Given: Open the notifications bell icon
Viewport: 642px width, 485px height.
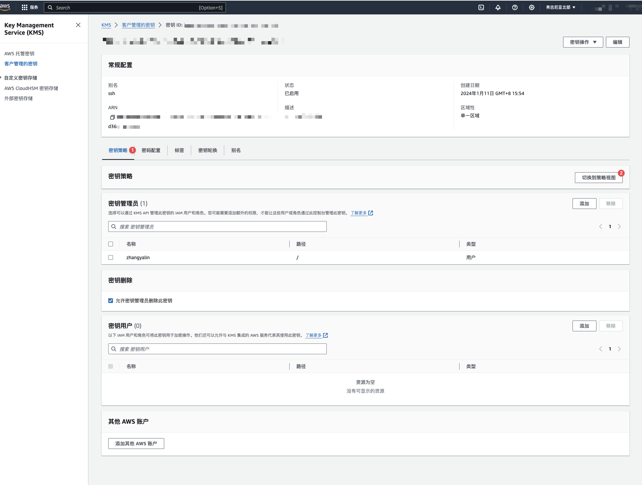Looking at the screenshot, I should pyautogui.click(x=498, y=7).
